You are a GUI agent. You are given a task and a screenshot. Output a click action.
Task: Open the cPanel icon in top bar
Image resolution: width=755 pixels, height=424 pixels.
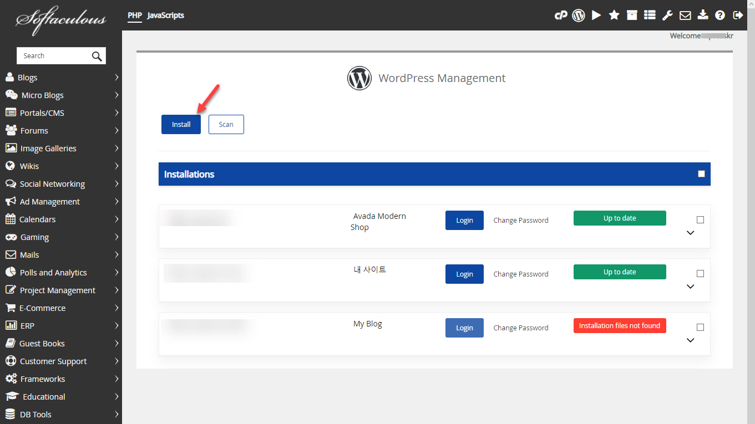coord(561,16)
